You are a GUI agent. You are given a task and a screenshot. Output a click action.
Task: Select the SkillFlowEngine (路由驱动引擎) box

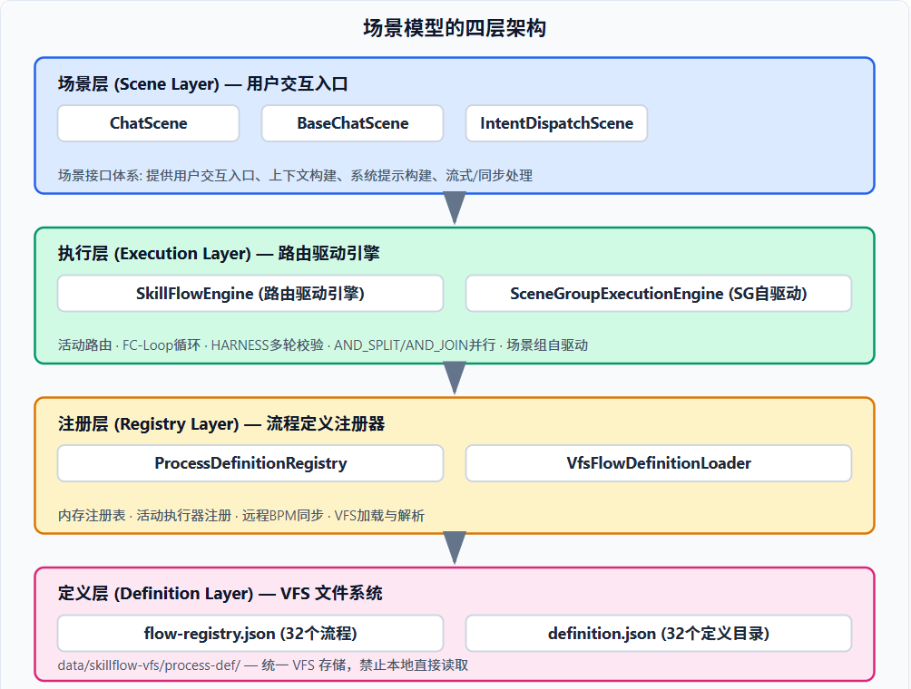(x=250, y=293)
